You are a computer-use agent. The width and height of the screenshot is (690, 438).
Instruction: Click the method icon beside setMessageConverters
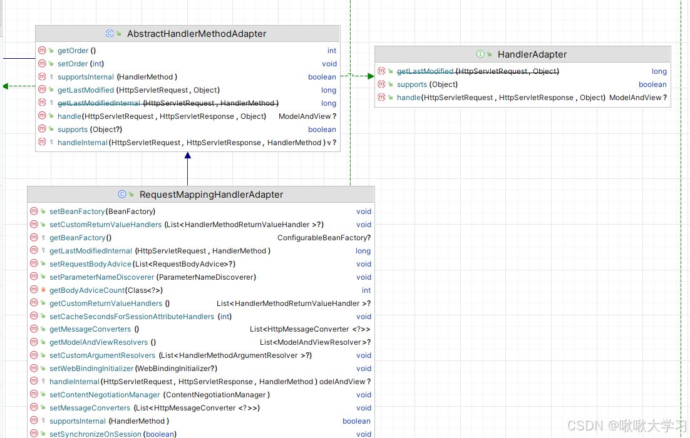click(x=34, y=408)
